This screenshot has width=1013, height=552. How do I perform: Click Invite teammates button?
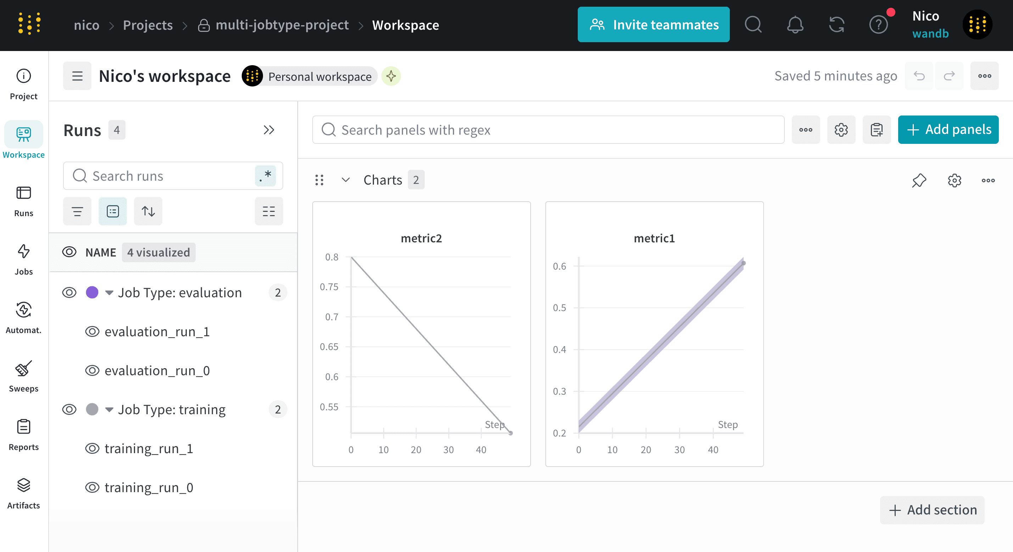pyautogui.click(x=653, y=25)
